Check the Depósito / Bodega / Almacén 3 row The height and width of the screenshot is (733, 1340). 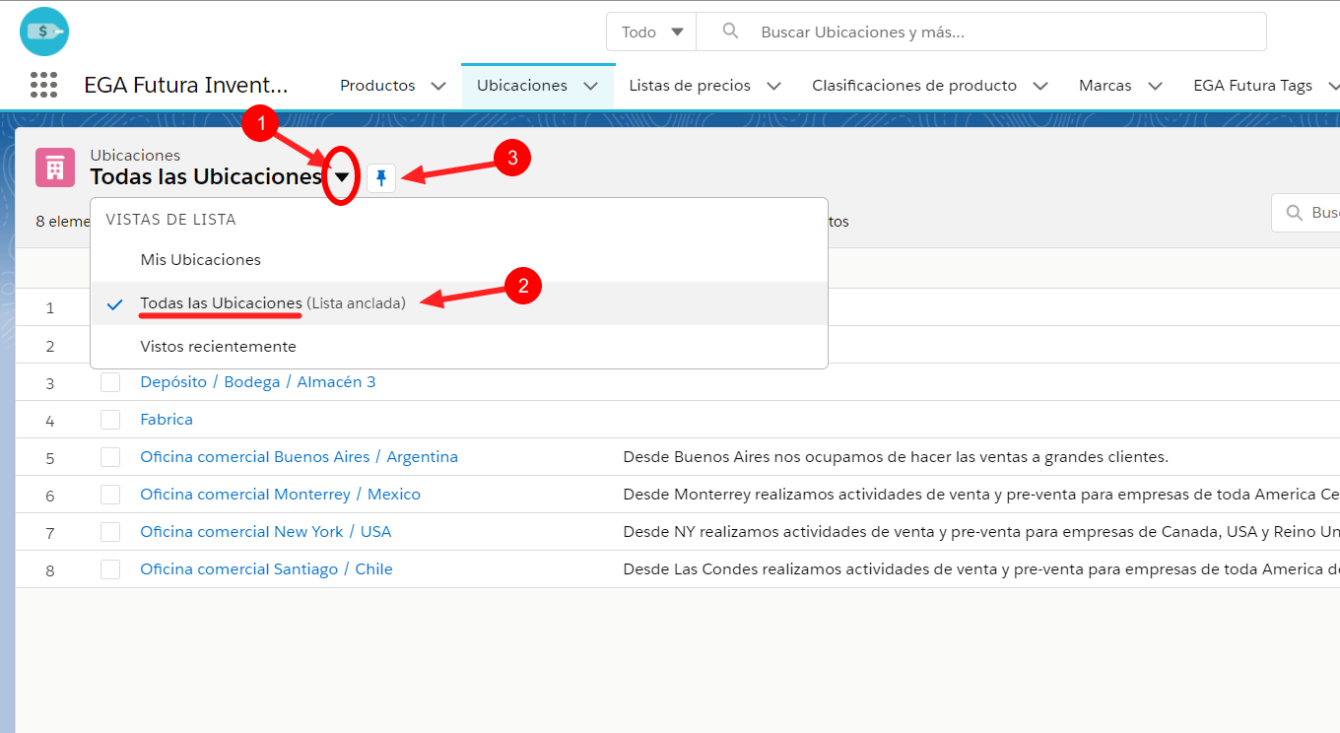(110, 382)
